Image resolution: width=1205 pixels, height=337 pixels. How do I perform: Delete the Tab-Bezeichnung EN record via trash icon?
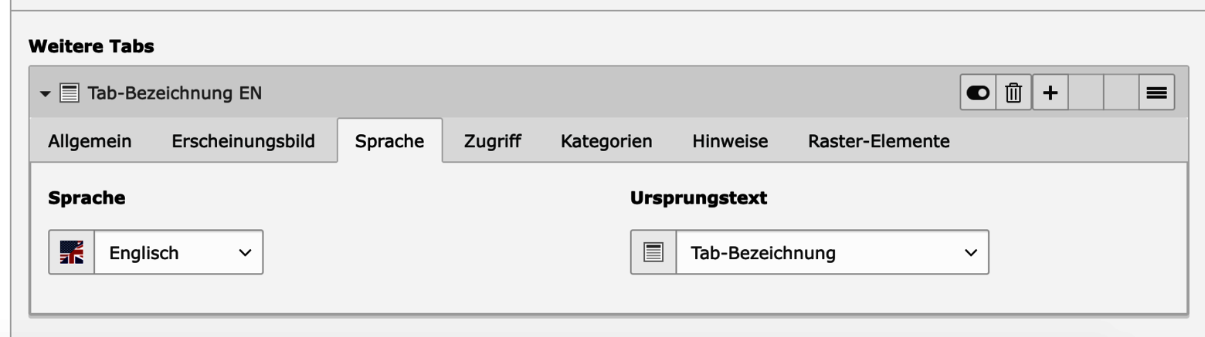click(x=1013, y=93)
